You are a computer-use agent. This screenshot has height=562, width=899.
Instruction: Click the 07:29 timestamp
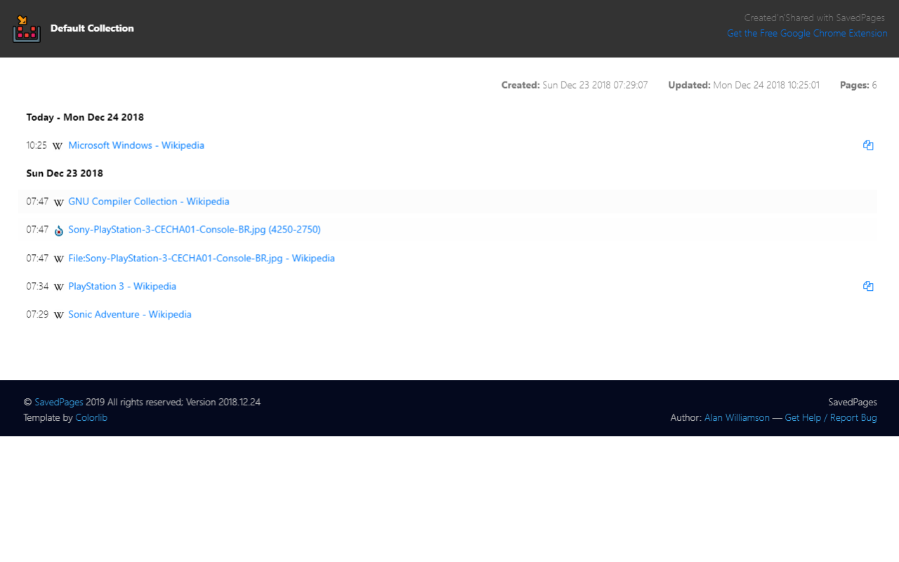(x=37, y=315)
